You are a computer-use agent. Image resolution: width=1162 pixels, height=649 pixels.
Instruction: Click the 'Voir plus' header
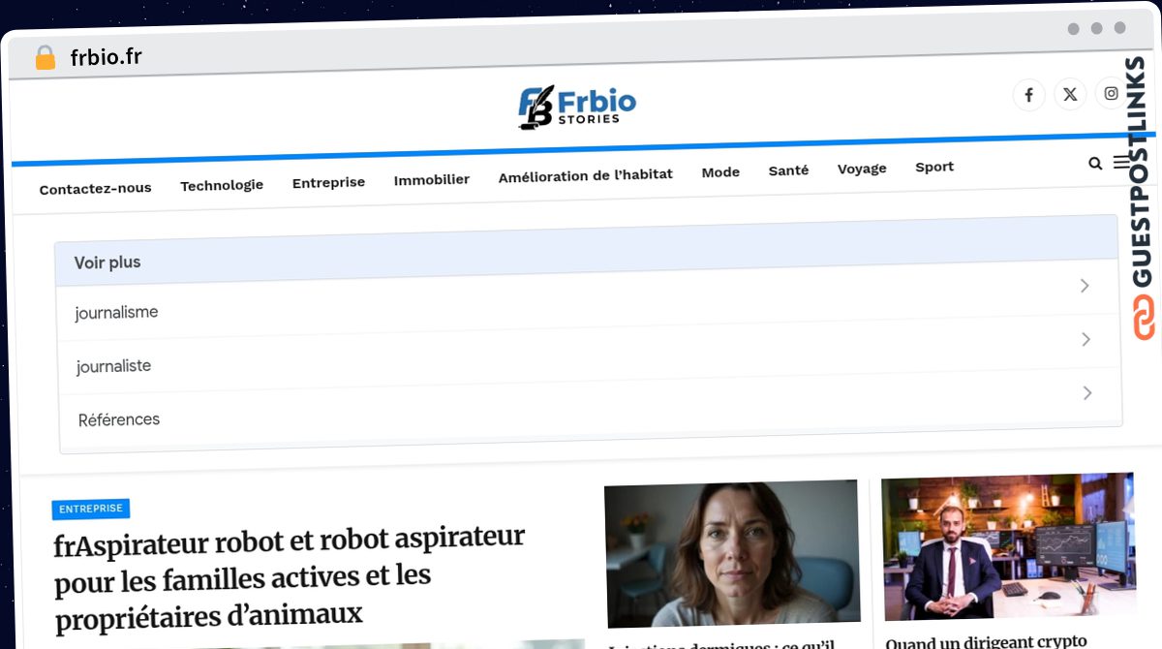coord(107,263)
